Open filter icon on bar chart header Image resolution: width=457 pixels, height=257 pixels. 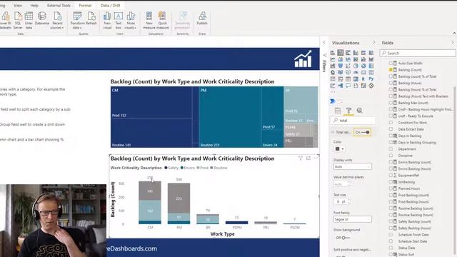pos(301,158)
